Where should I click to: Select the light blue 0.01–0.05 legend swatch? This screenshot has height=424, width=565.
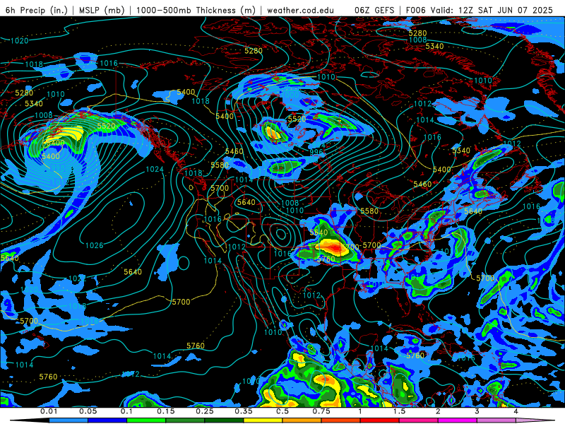(x=69, y=420)
